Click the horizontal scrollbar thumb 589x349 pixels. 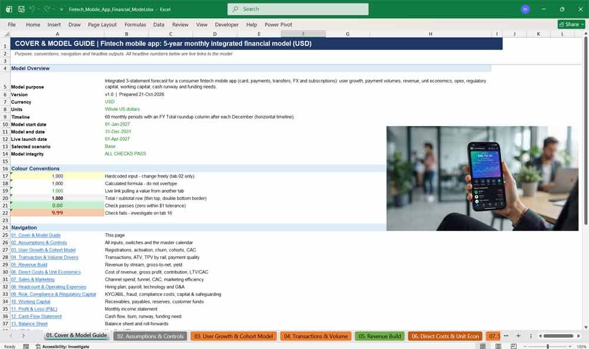tap(558, 336)
